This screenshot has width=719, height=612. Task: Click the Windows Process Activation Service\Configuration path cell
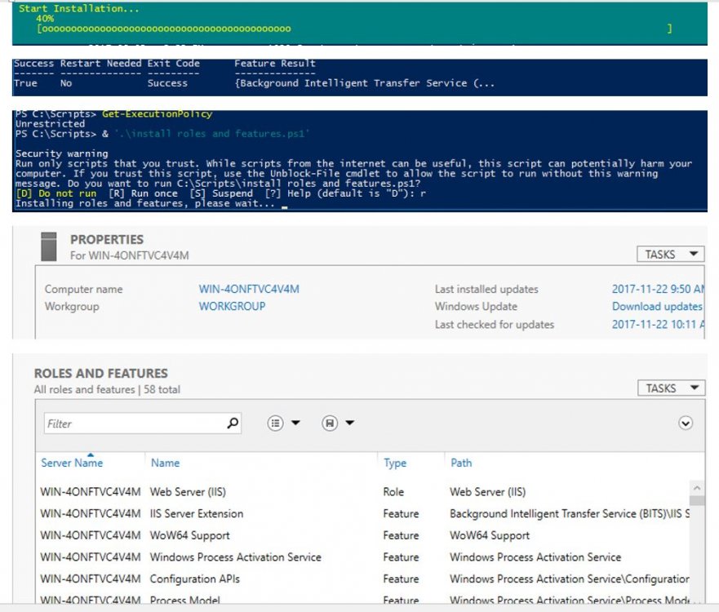tap(570, 579)
